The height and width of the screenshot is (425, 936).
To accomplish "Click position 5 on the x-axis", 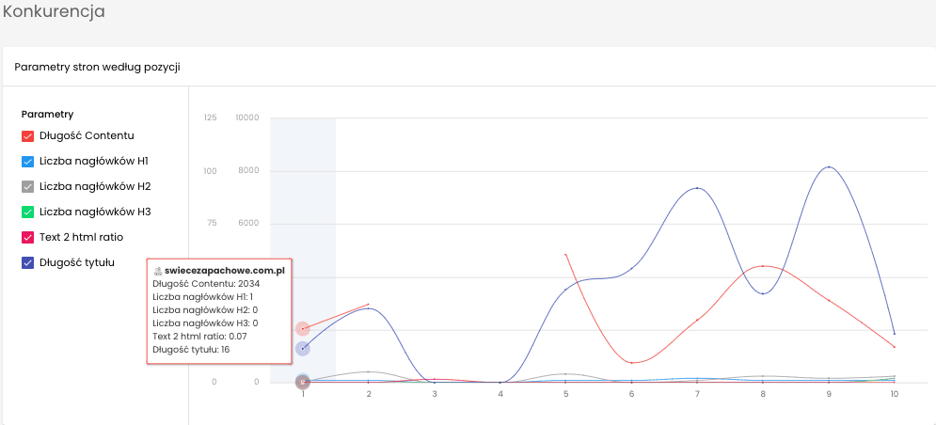I will coord(566,395).
